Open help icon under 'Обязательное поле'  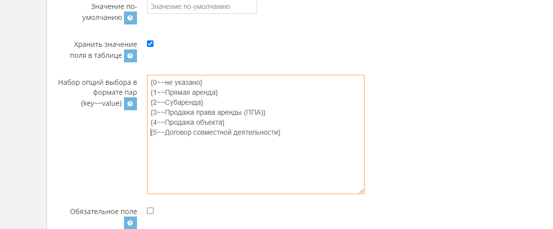click(x=130, y=223)
